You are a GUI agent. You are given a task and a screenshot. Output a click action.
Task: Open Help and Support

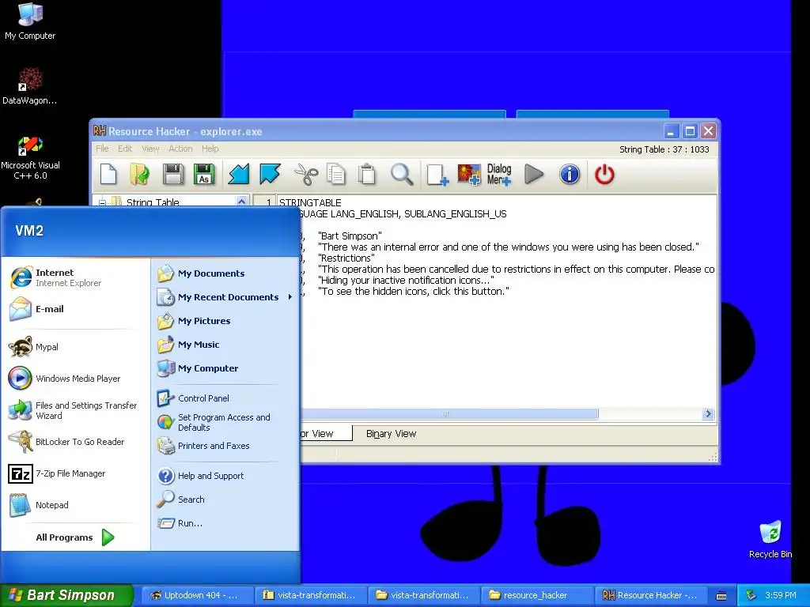[x=225, y=475]
